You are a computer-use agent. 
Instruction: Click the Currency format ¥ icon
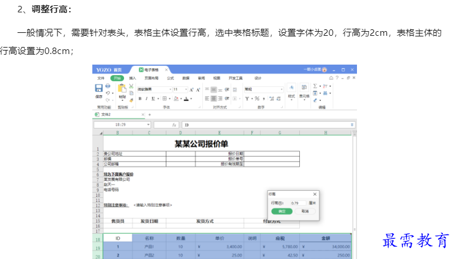247,99
